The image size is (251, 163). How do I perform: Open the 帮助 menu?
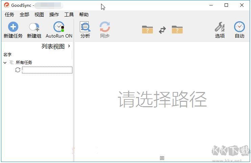[84, 15]
